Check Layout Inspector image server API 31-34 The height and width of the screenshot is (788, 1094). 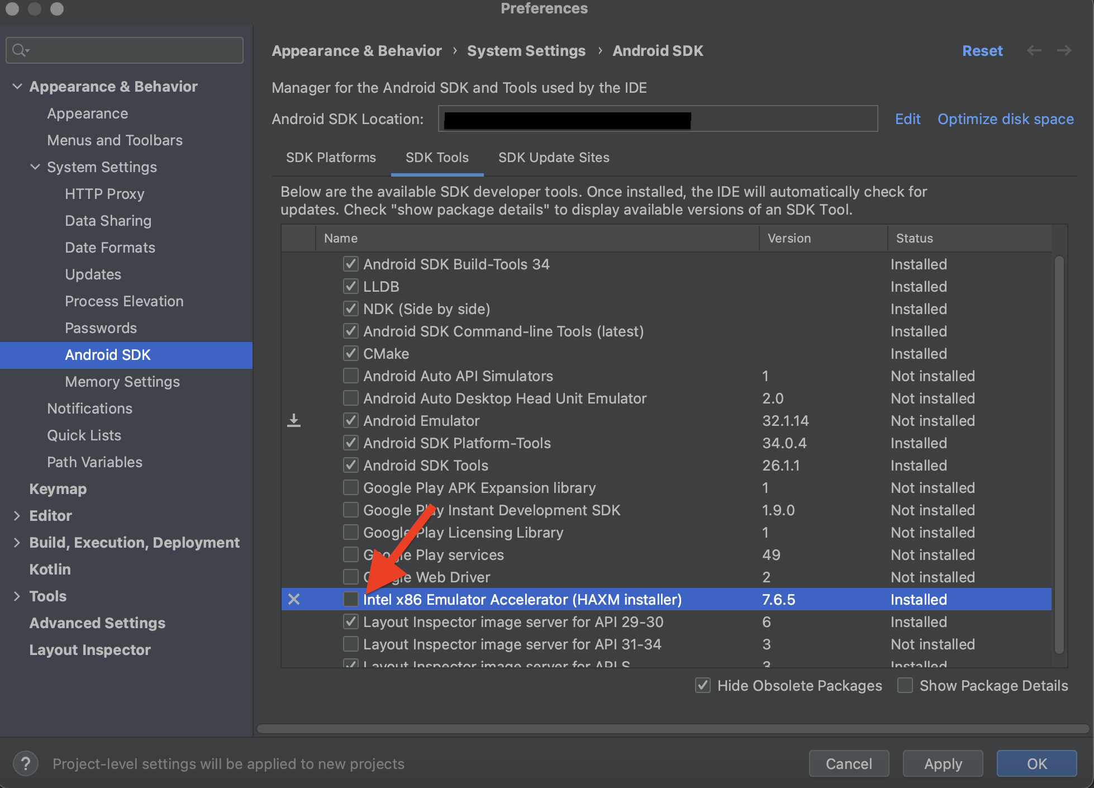point(350,644)
